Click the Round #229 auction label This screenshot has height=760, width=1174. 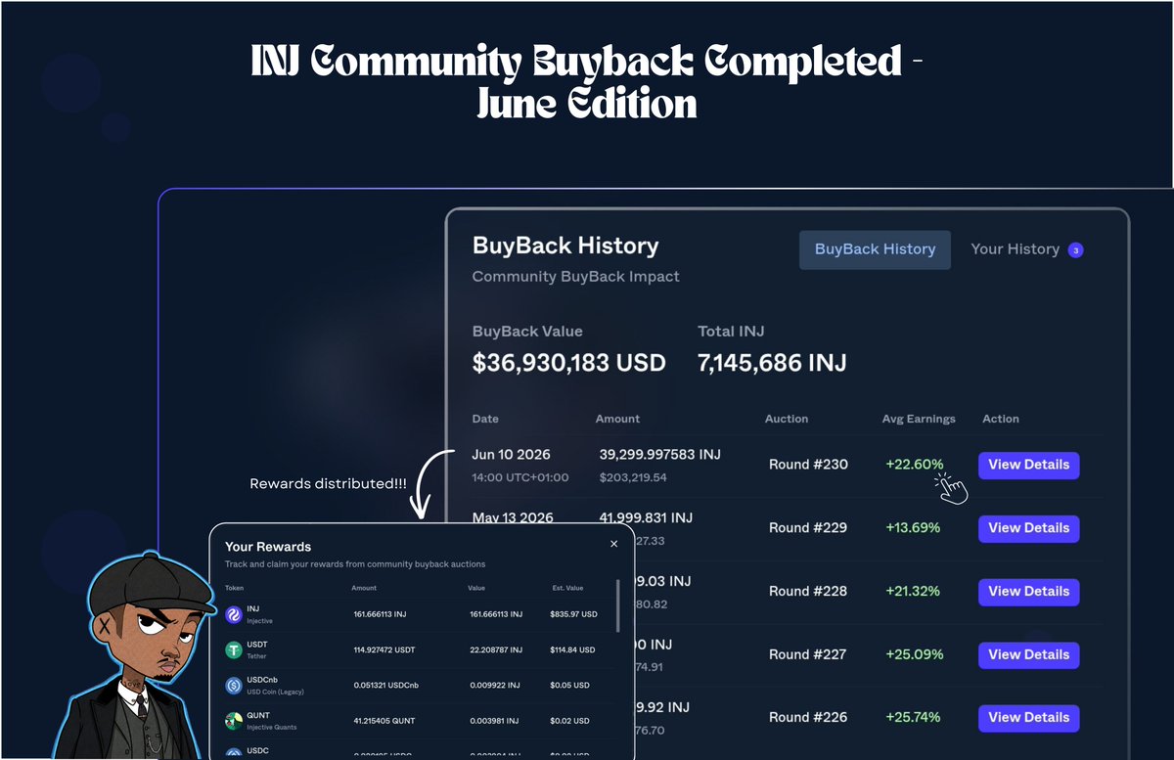808,528
